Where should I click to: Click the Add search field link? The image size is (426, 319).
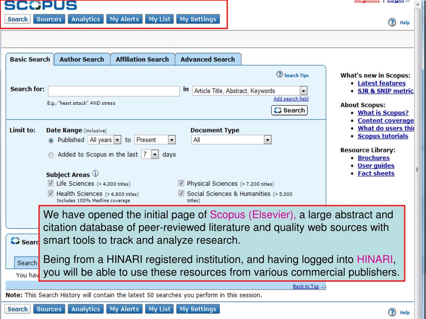(291, 99)
